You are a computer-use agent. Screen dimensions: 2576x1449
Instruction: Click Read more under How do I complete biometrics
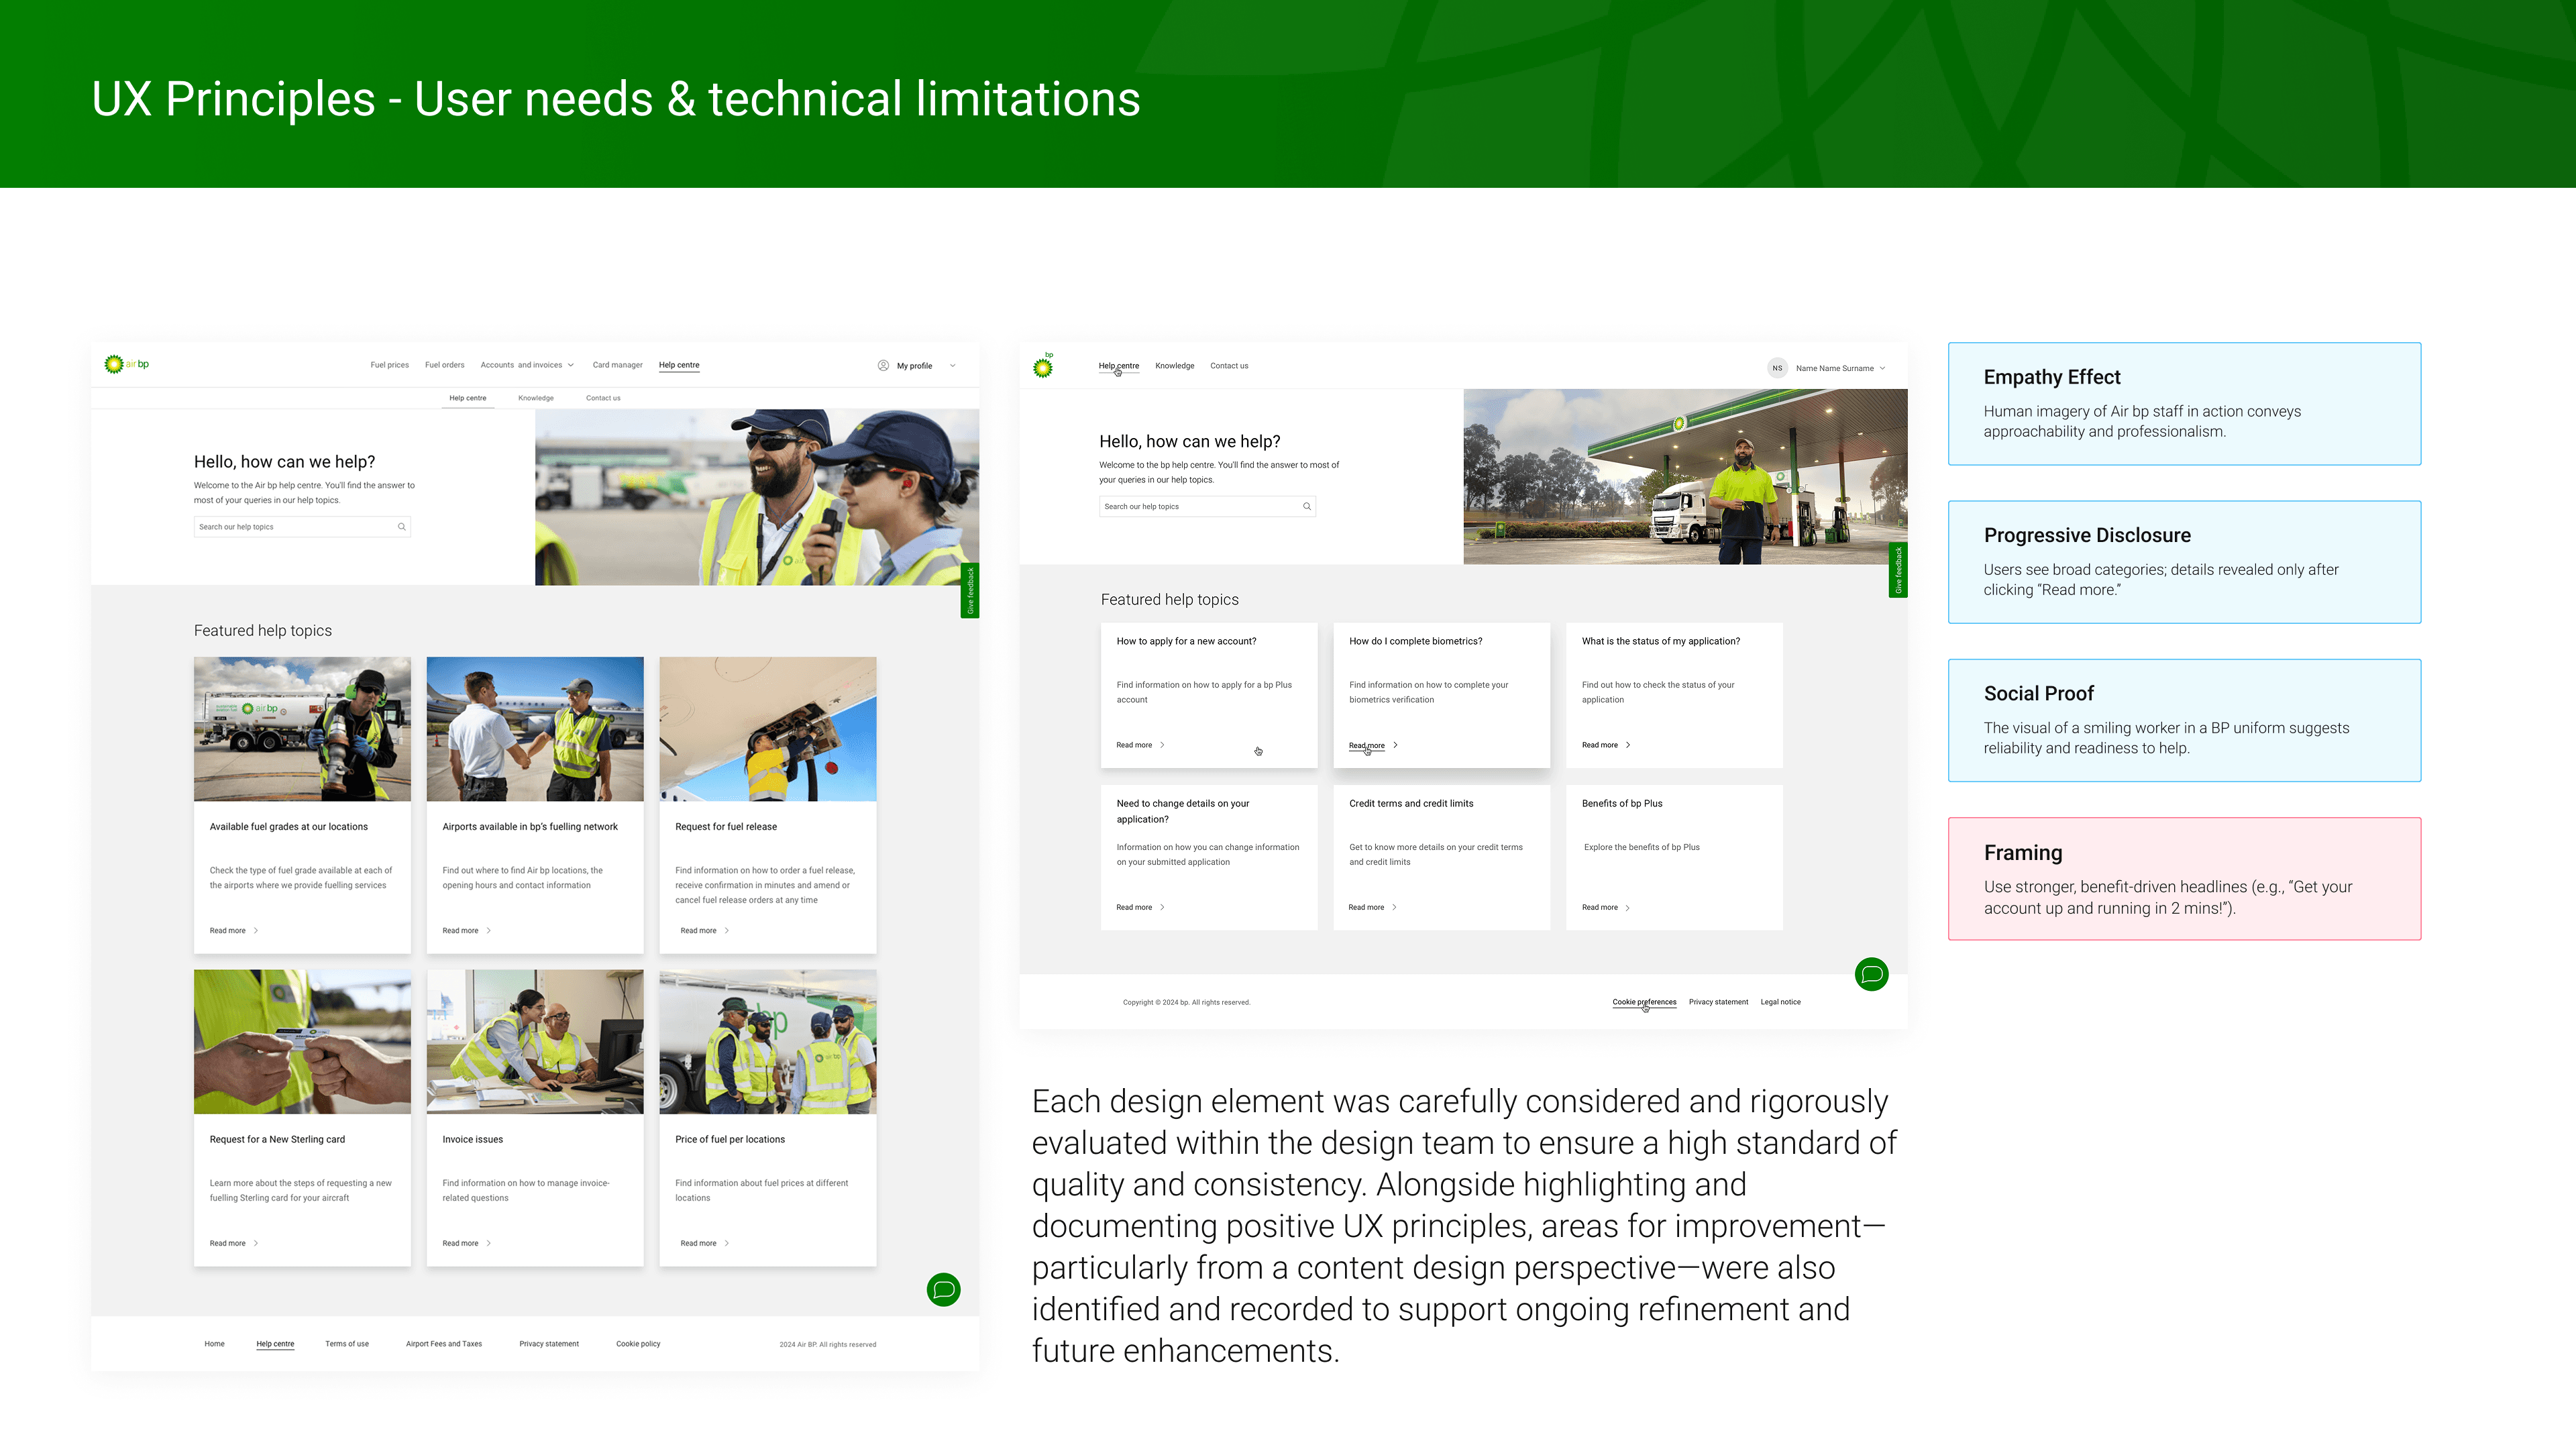1367,745
